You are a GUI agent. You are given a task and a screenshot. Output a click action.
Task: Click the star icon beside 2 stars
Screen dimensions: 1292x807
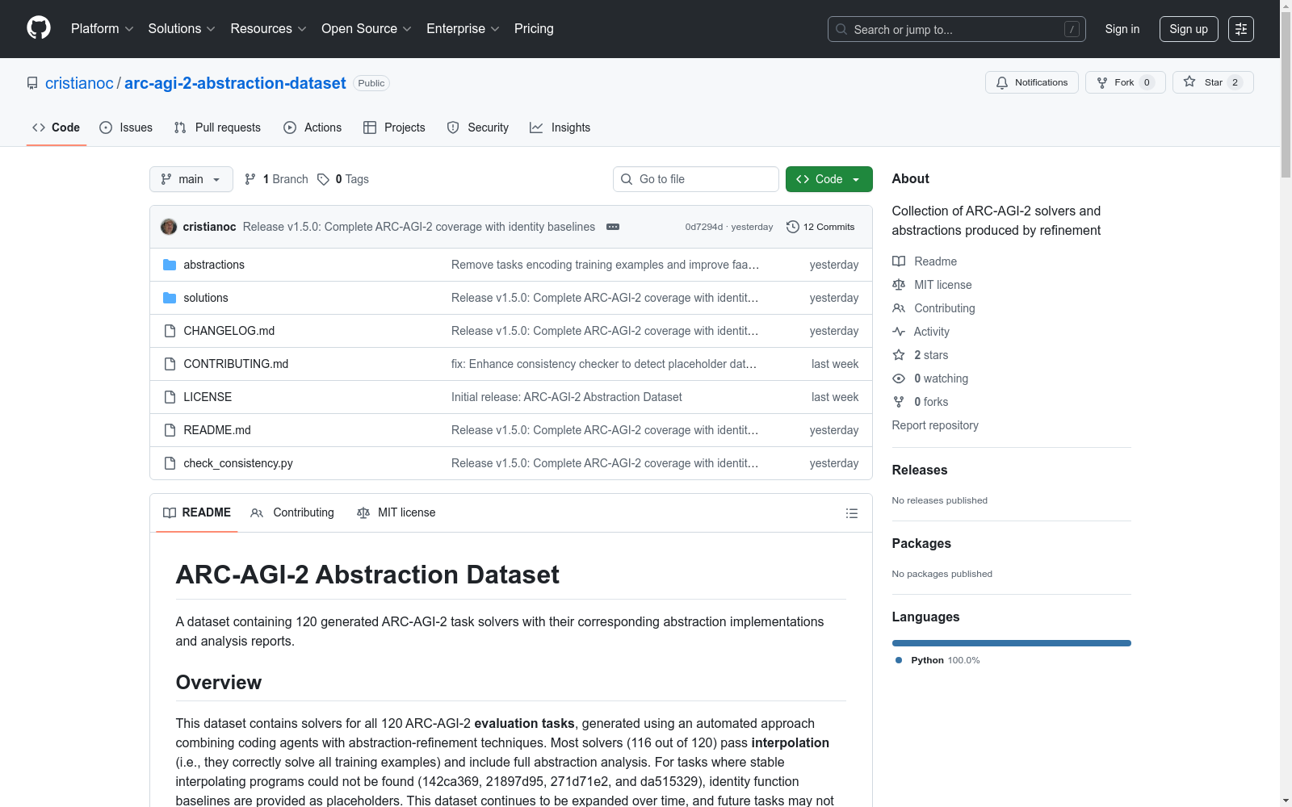click(899, 355)
